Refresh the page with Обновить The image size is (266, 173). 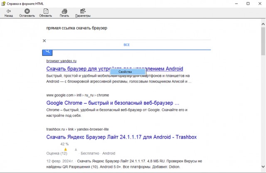click(46, 13)
